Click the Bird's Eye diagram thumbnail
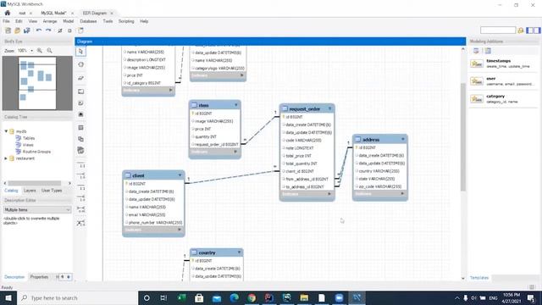542x305 pixels. (37, 83)
